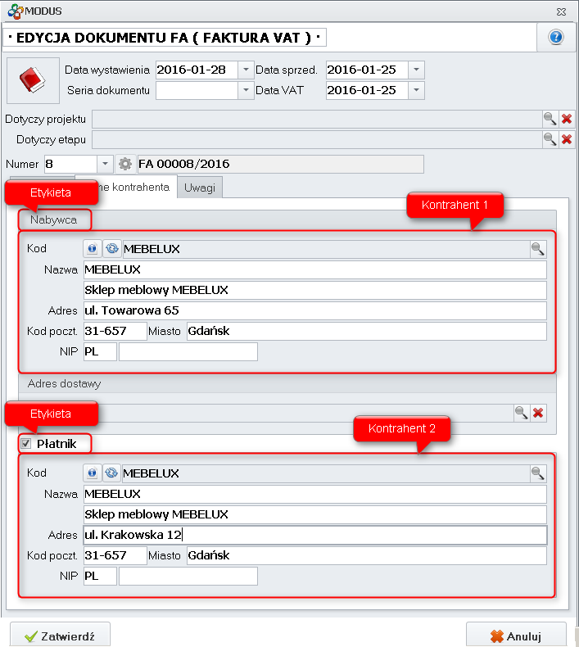Screen dimensions: 579x647
Task: Expand Seria dokumentu dropdown
Action: 246,90
